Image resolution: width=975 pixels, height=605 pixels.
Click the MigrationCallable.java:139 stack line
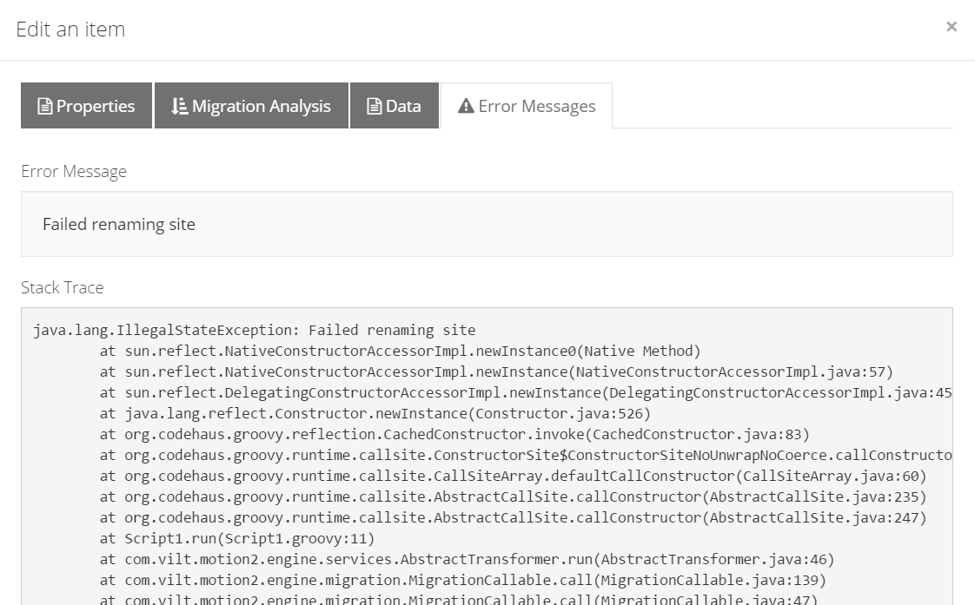pyautogui.click(x=462, y=580)
